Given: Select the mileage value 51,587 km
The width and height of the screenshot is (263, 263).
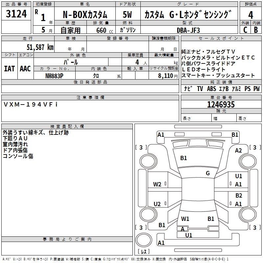Looking at the screenshot, I should [40, 47].
